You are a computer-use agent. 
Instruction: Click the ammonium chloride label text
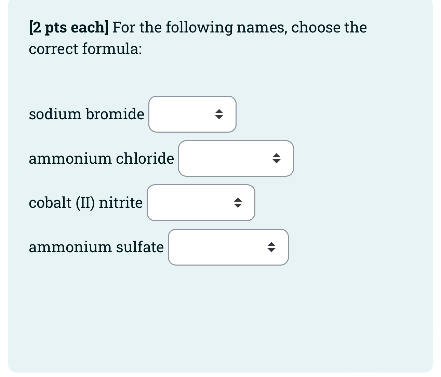point(101,158)
